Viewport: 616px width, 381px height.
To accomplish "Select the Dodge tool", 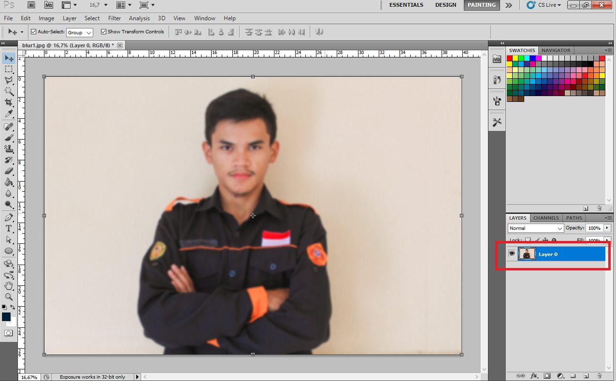I will click(9, 204).
